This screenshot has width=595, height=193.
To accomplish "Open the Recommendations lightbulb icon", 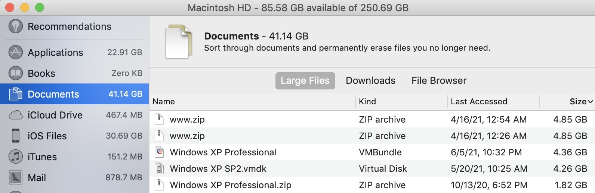I will (x=16, y=26).
